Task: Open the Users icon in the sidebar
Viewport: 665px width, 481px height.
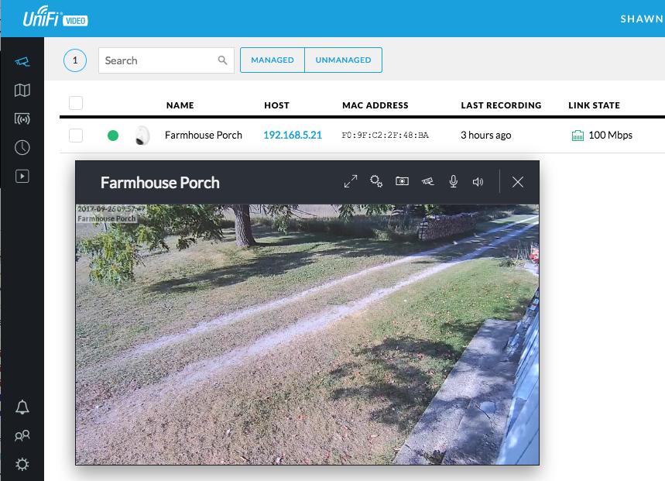Action: pos(22,436)
